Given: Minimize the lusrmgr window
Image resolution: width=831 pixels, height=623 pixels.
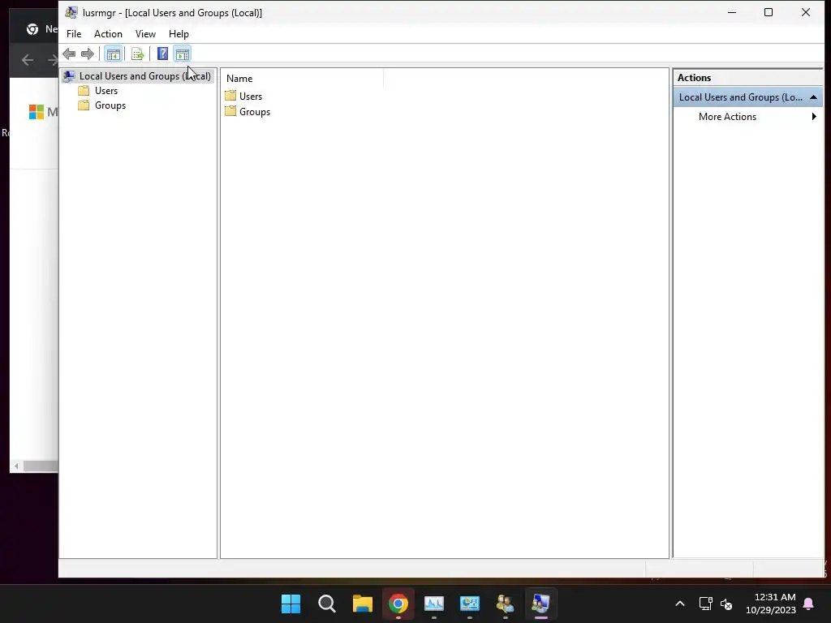Looking at the screenshot, I should (x=732, y=12).
